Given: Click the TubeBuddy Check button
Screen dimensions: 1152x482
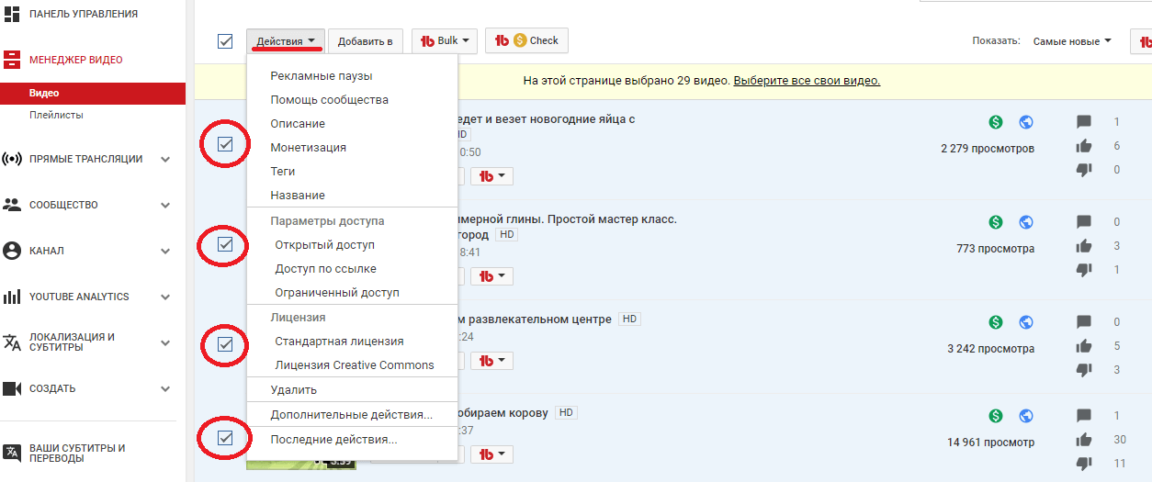Looking at the screenshot, I should click(x=527, y=40).
